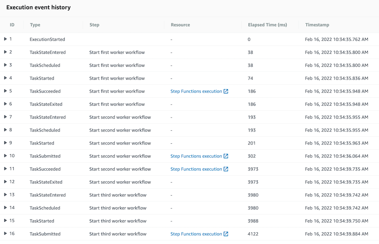Expand event 9 TaskStarted details
379x244 pixels.
click(x=5, y=143)
